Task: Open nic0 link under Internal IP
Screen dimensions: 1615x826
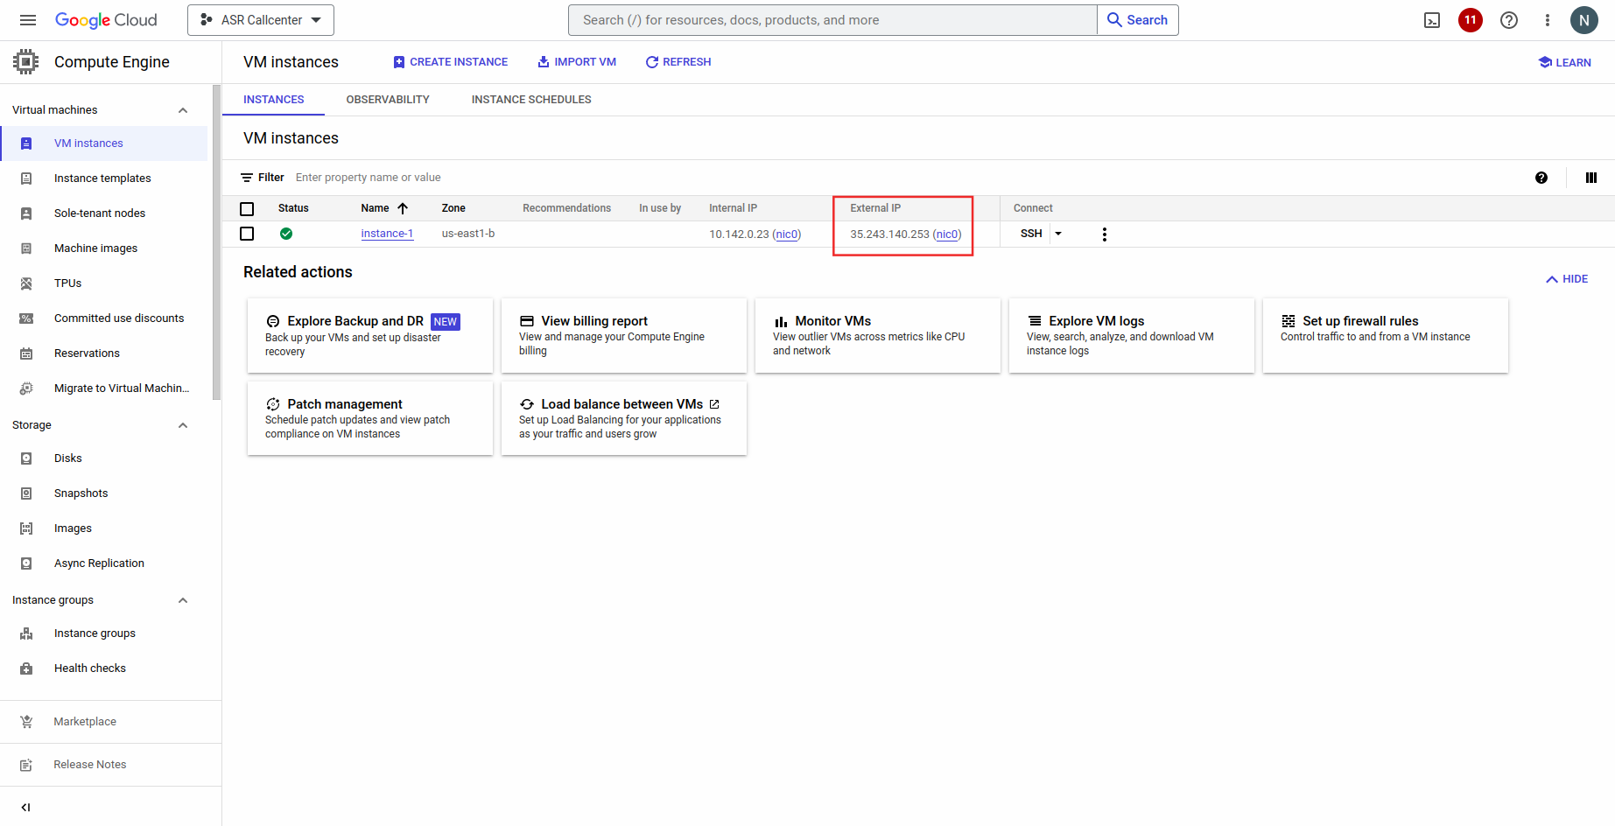Action: 787,234
